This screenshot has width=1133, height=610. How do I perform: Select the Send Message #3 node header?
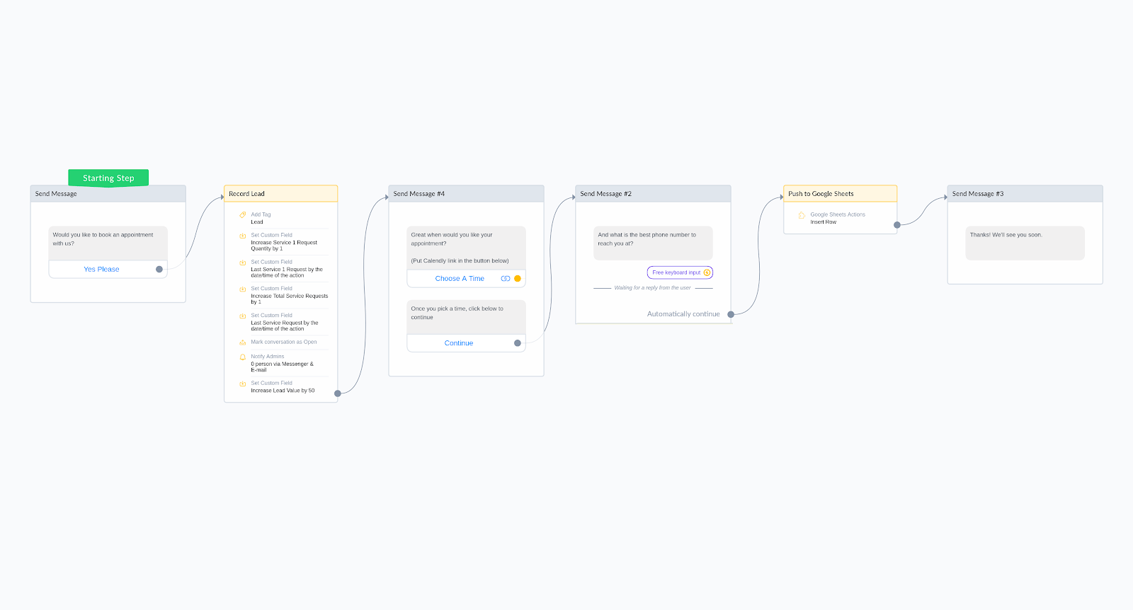pyautogui.click(x=1025, y=194)
